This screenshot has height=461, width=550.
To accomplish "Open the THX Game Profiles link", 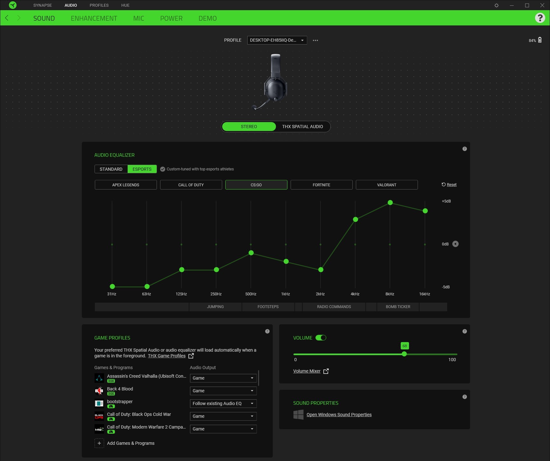I will (166, 356).
